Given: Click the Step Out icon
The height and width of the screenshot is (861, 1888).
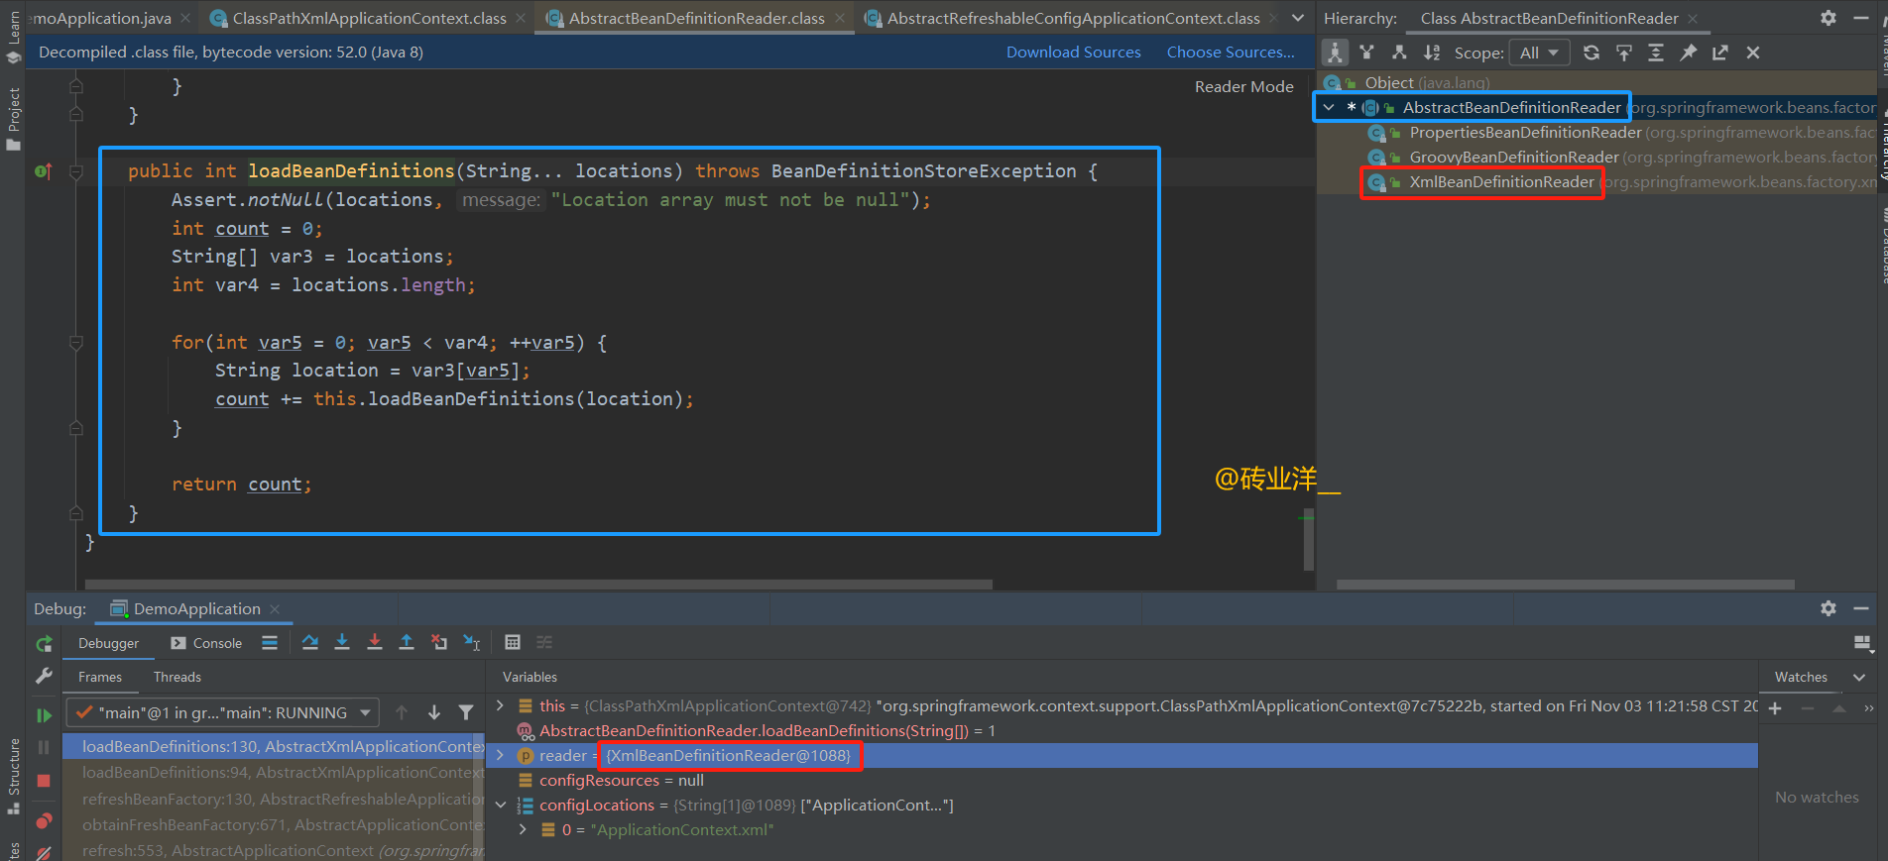Looking at the screenshot, I should tap(407, 643).
